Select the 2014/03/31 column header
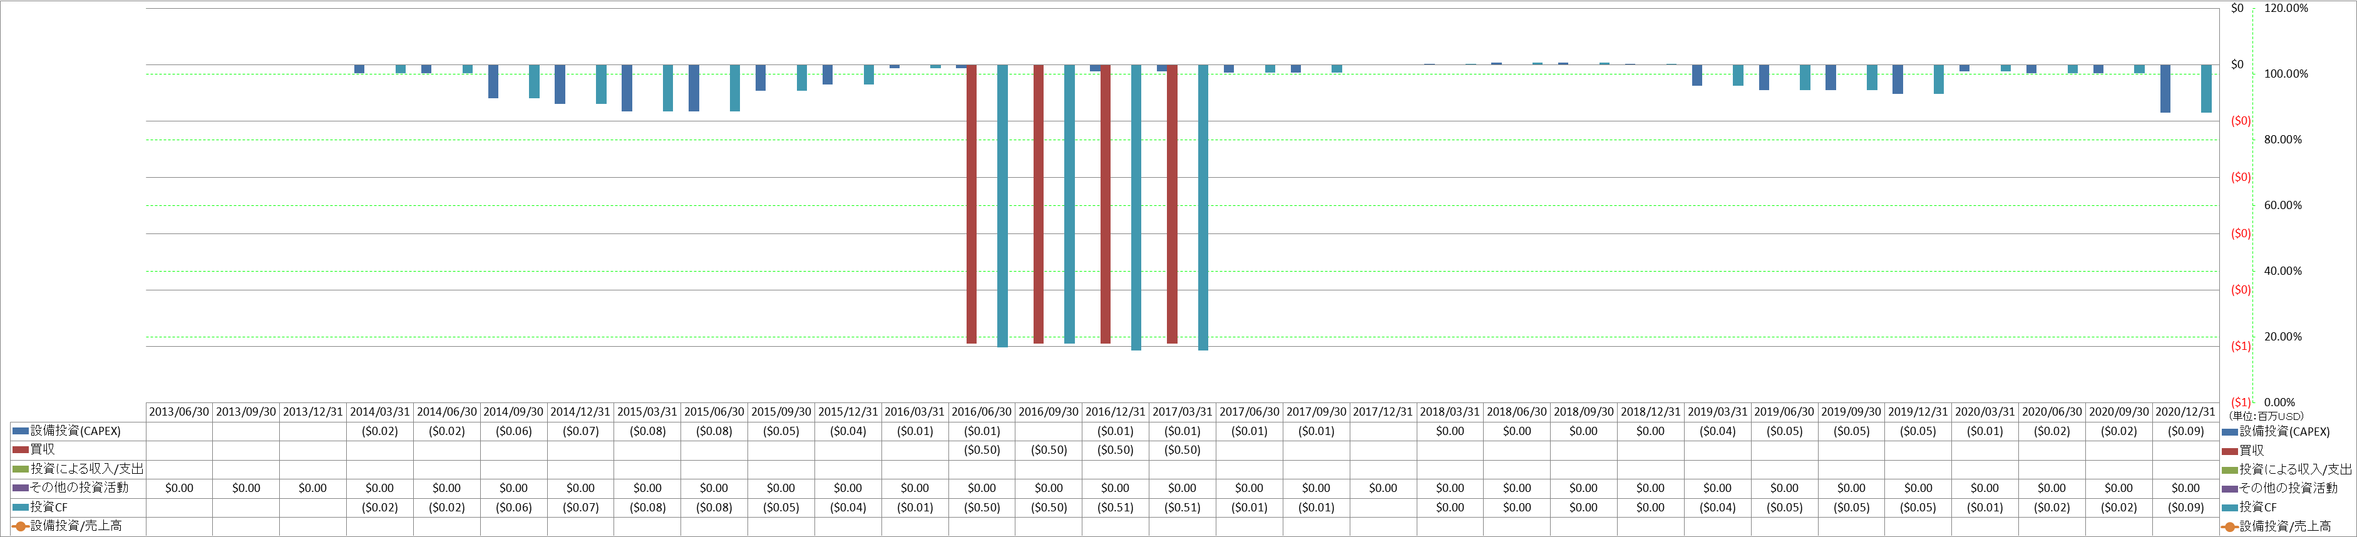The image size is (2357, 537). (x=380, y=412)
